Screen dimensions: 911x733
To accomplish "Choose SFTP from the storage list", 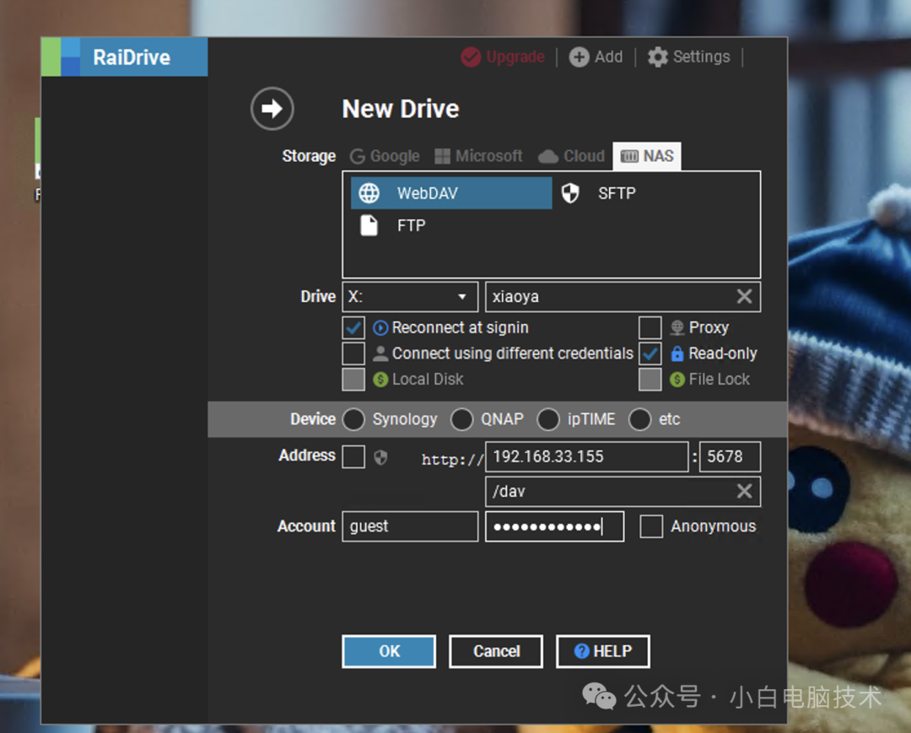I will [617, 193].
